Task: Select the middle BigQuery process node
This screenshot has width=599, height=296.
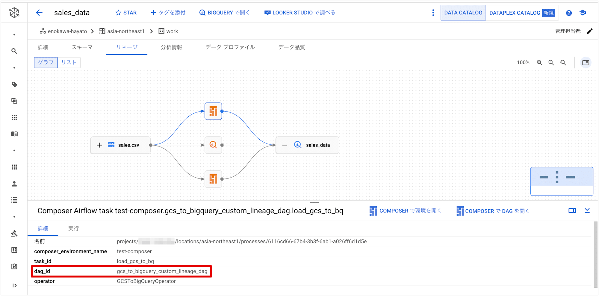Action: (x=213, y=145)
